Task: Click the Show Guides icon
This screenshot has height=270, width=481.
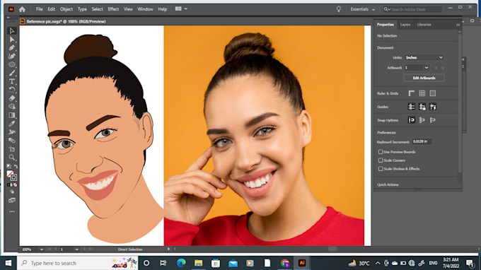Action: [412, 107]
